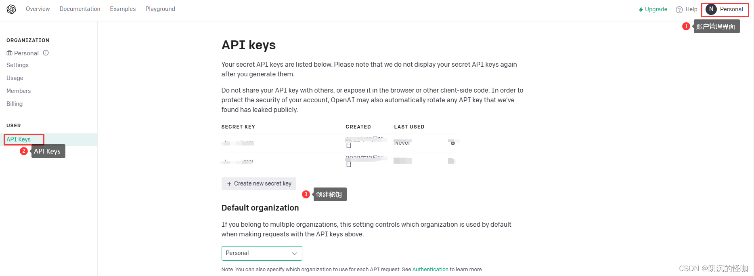
Task: Click the OpenAI logo icon
Action: pos(11,9)
